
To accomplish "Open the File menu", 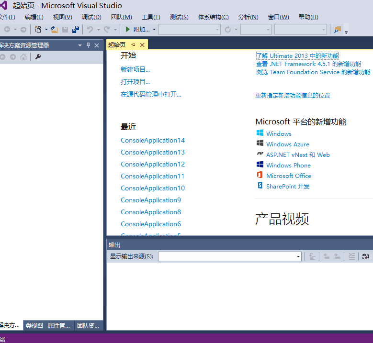I will [7, 17].
